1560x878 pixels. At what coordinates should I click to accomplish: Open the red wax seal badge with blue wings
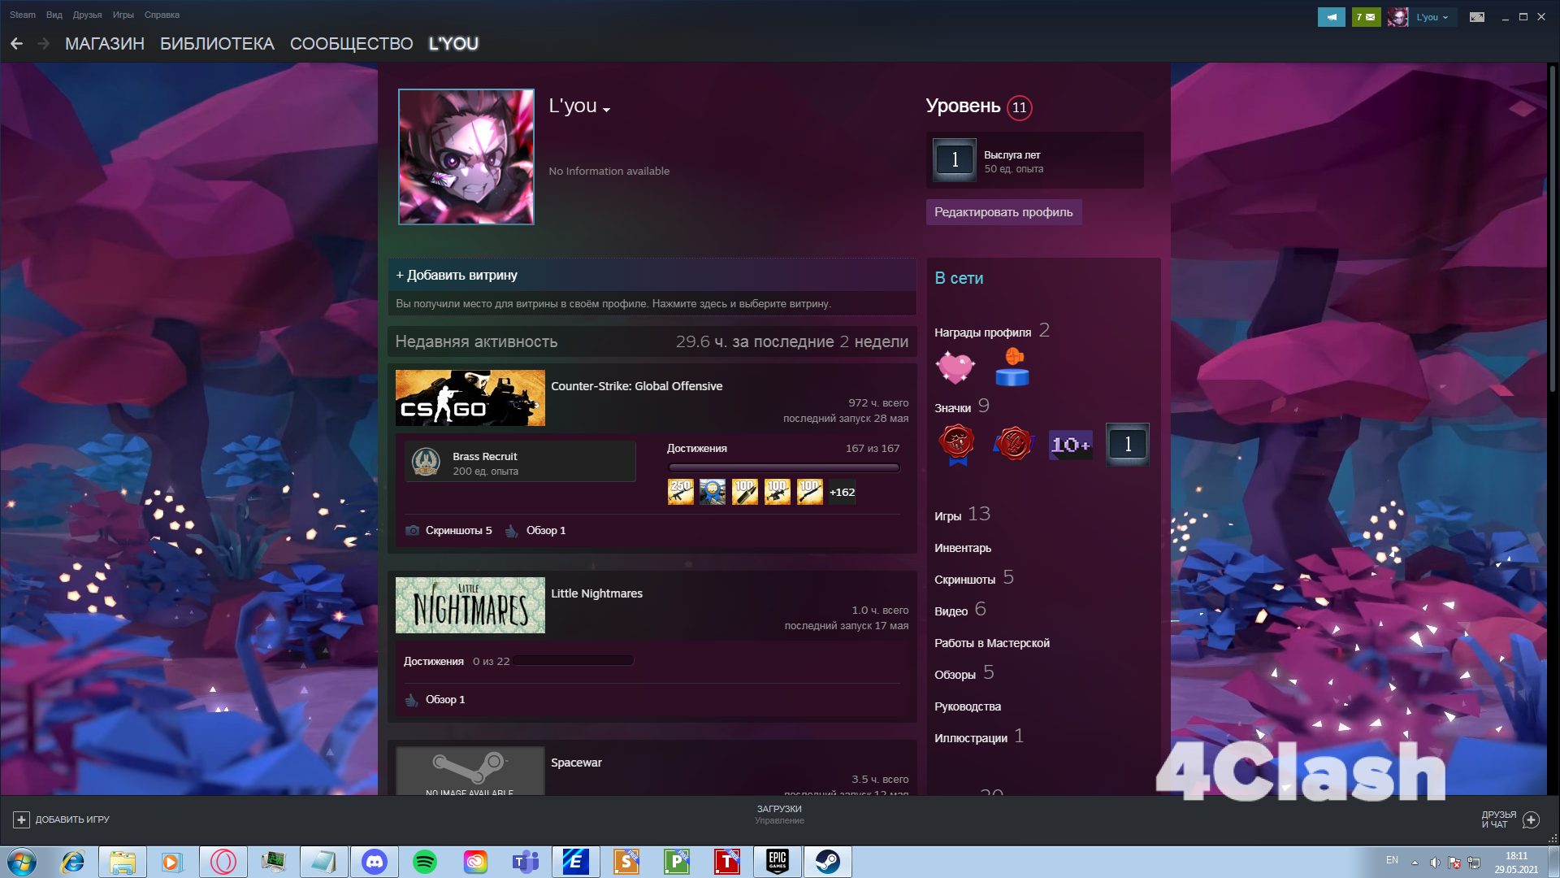pos(1013,444)
